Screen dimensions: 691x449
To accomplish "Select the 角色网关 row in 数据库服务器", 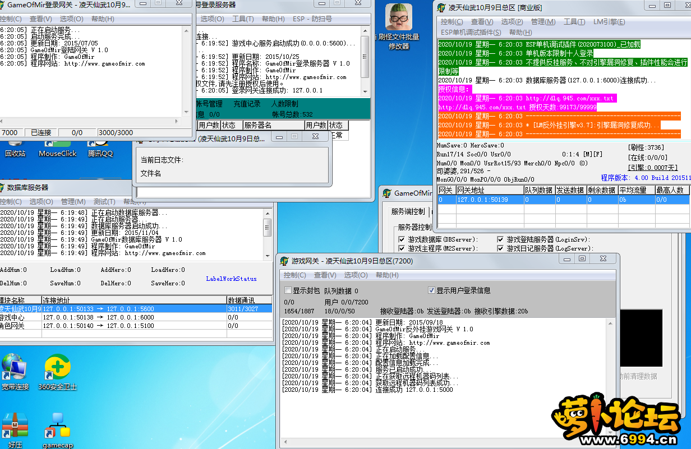I will click(x=136, y=326).
